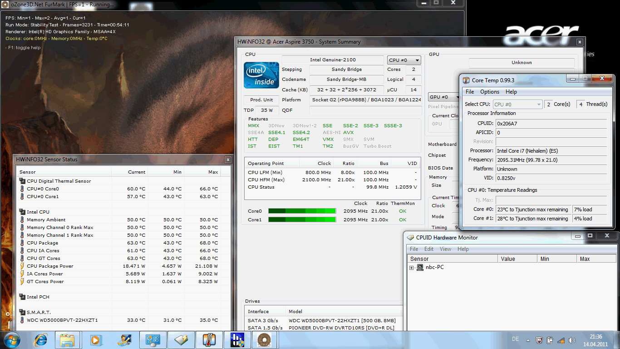Click the bolt icon beside GT Cores Power
This screenshot has width=620, height=349.
point(22,281)
